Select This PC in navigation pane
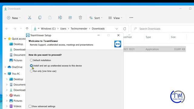The width and height of the screenshot is (194, 109). 14,74
